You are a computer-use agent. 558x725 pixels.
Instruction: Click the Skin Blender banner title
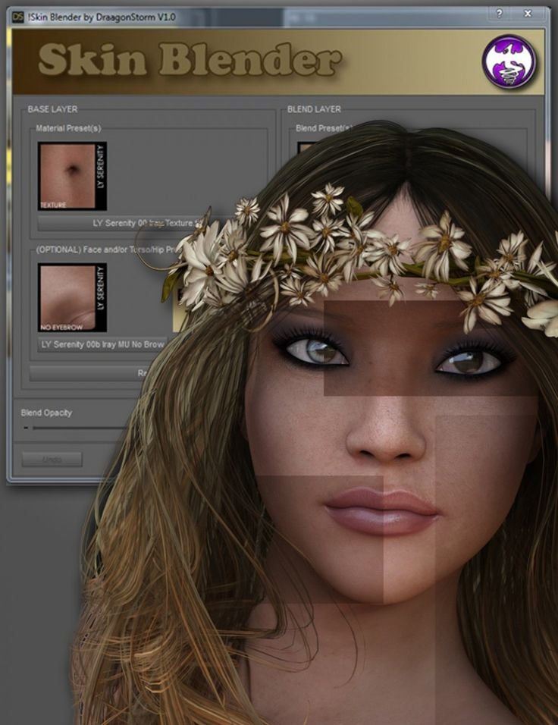(189, 61)
